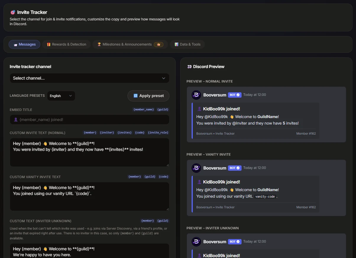This screenshot has height=258, width=356.
Task: Click inside the Custom Vanity Invite Text textarea
Action: pyautogui.click(x=89, y=196)
